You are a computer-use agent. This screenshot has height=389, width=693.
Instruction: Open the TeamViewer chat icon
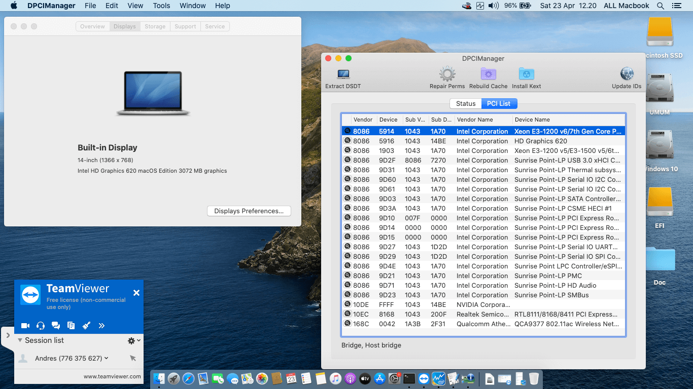pos(56,326)
